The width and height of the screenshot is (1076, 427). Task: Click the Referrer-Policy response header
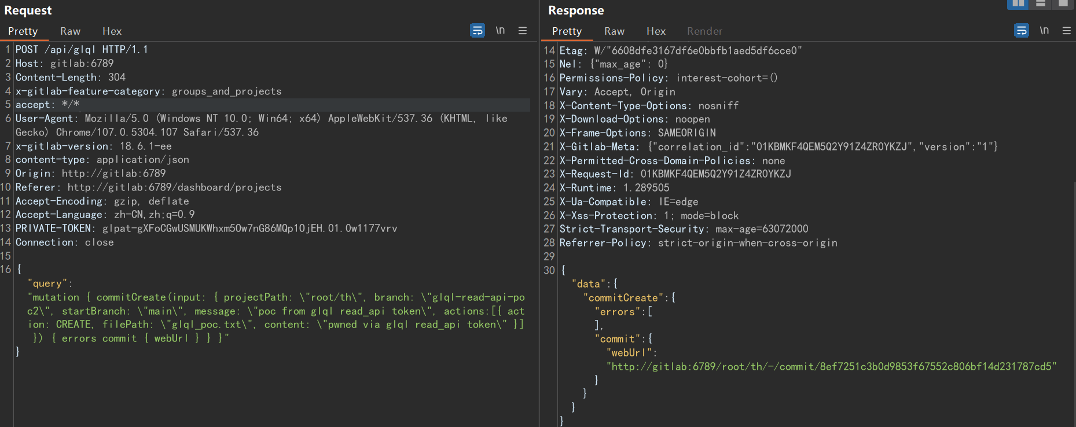(698, 243)
